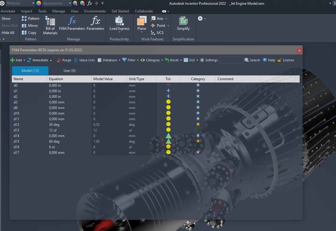The height and width of the screenshot is (231, 336).
Task: Select the Copy component tool
Action: click(x=29, y=33)
